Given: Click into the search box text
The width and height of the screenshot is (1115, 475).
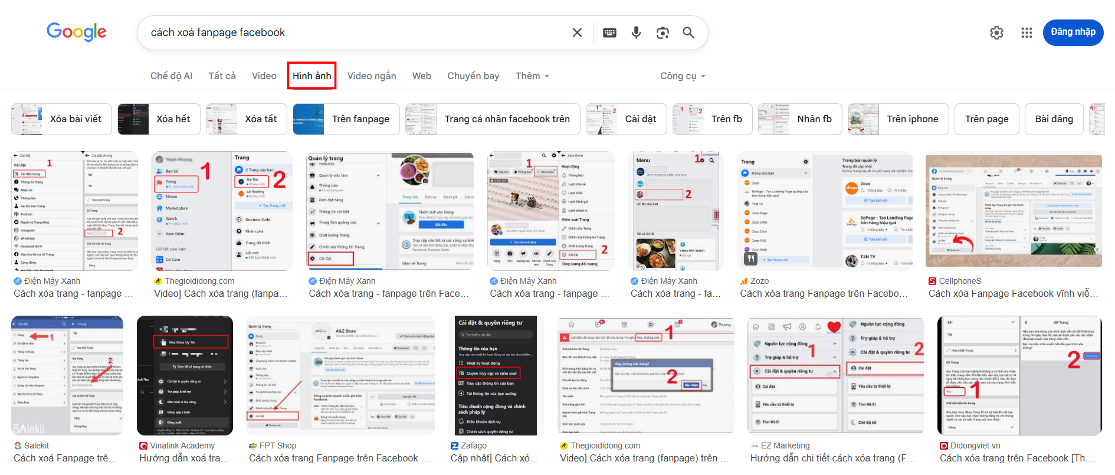Looking at the screenshot, I should coord(218,32).
